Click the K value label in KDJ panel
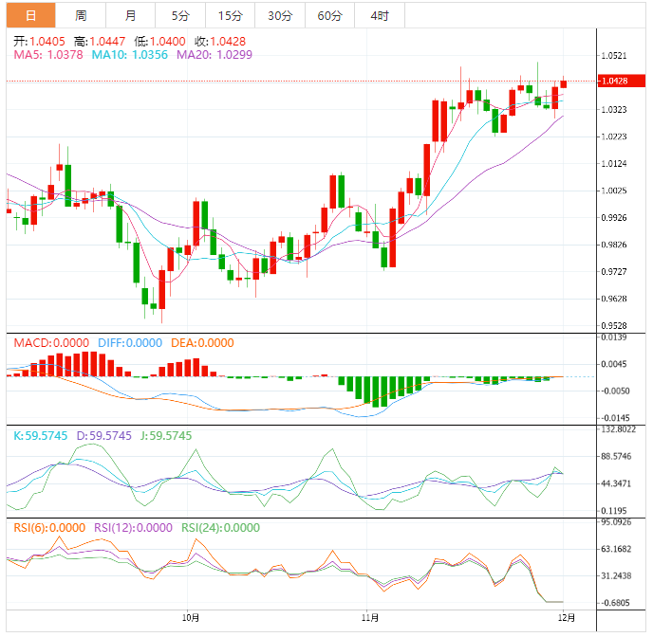The width and height of the screenshot is (653, 637). 42,436
